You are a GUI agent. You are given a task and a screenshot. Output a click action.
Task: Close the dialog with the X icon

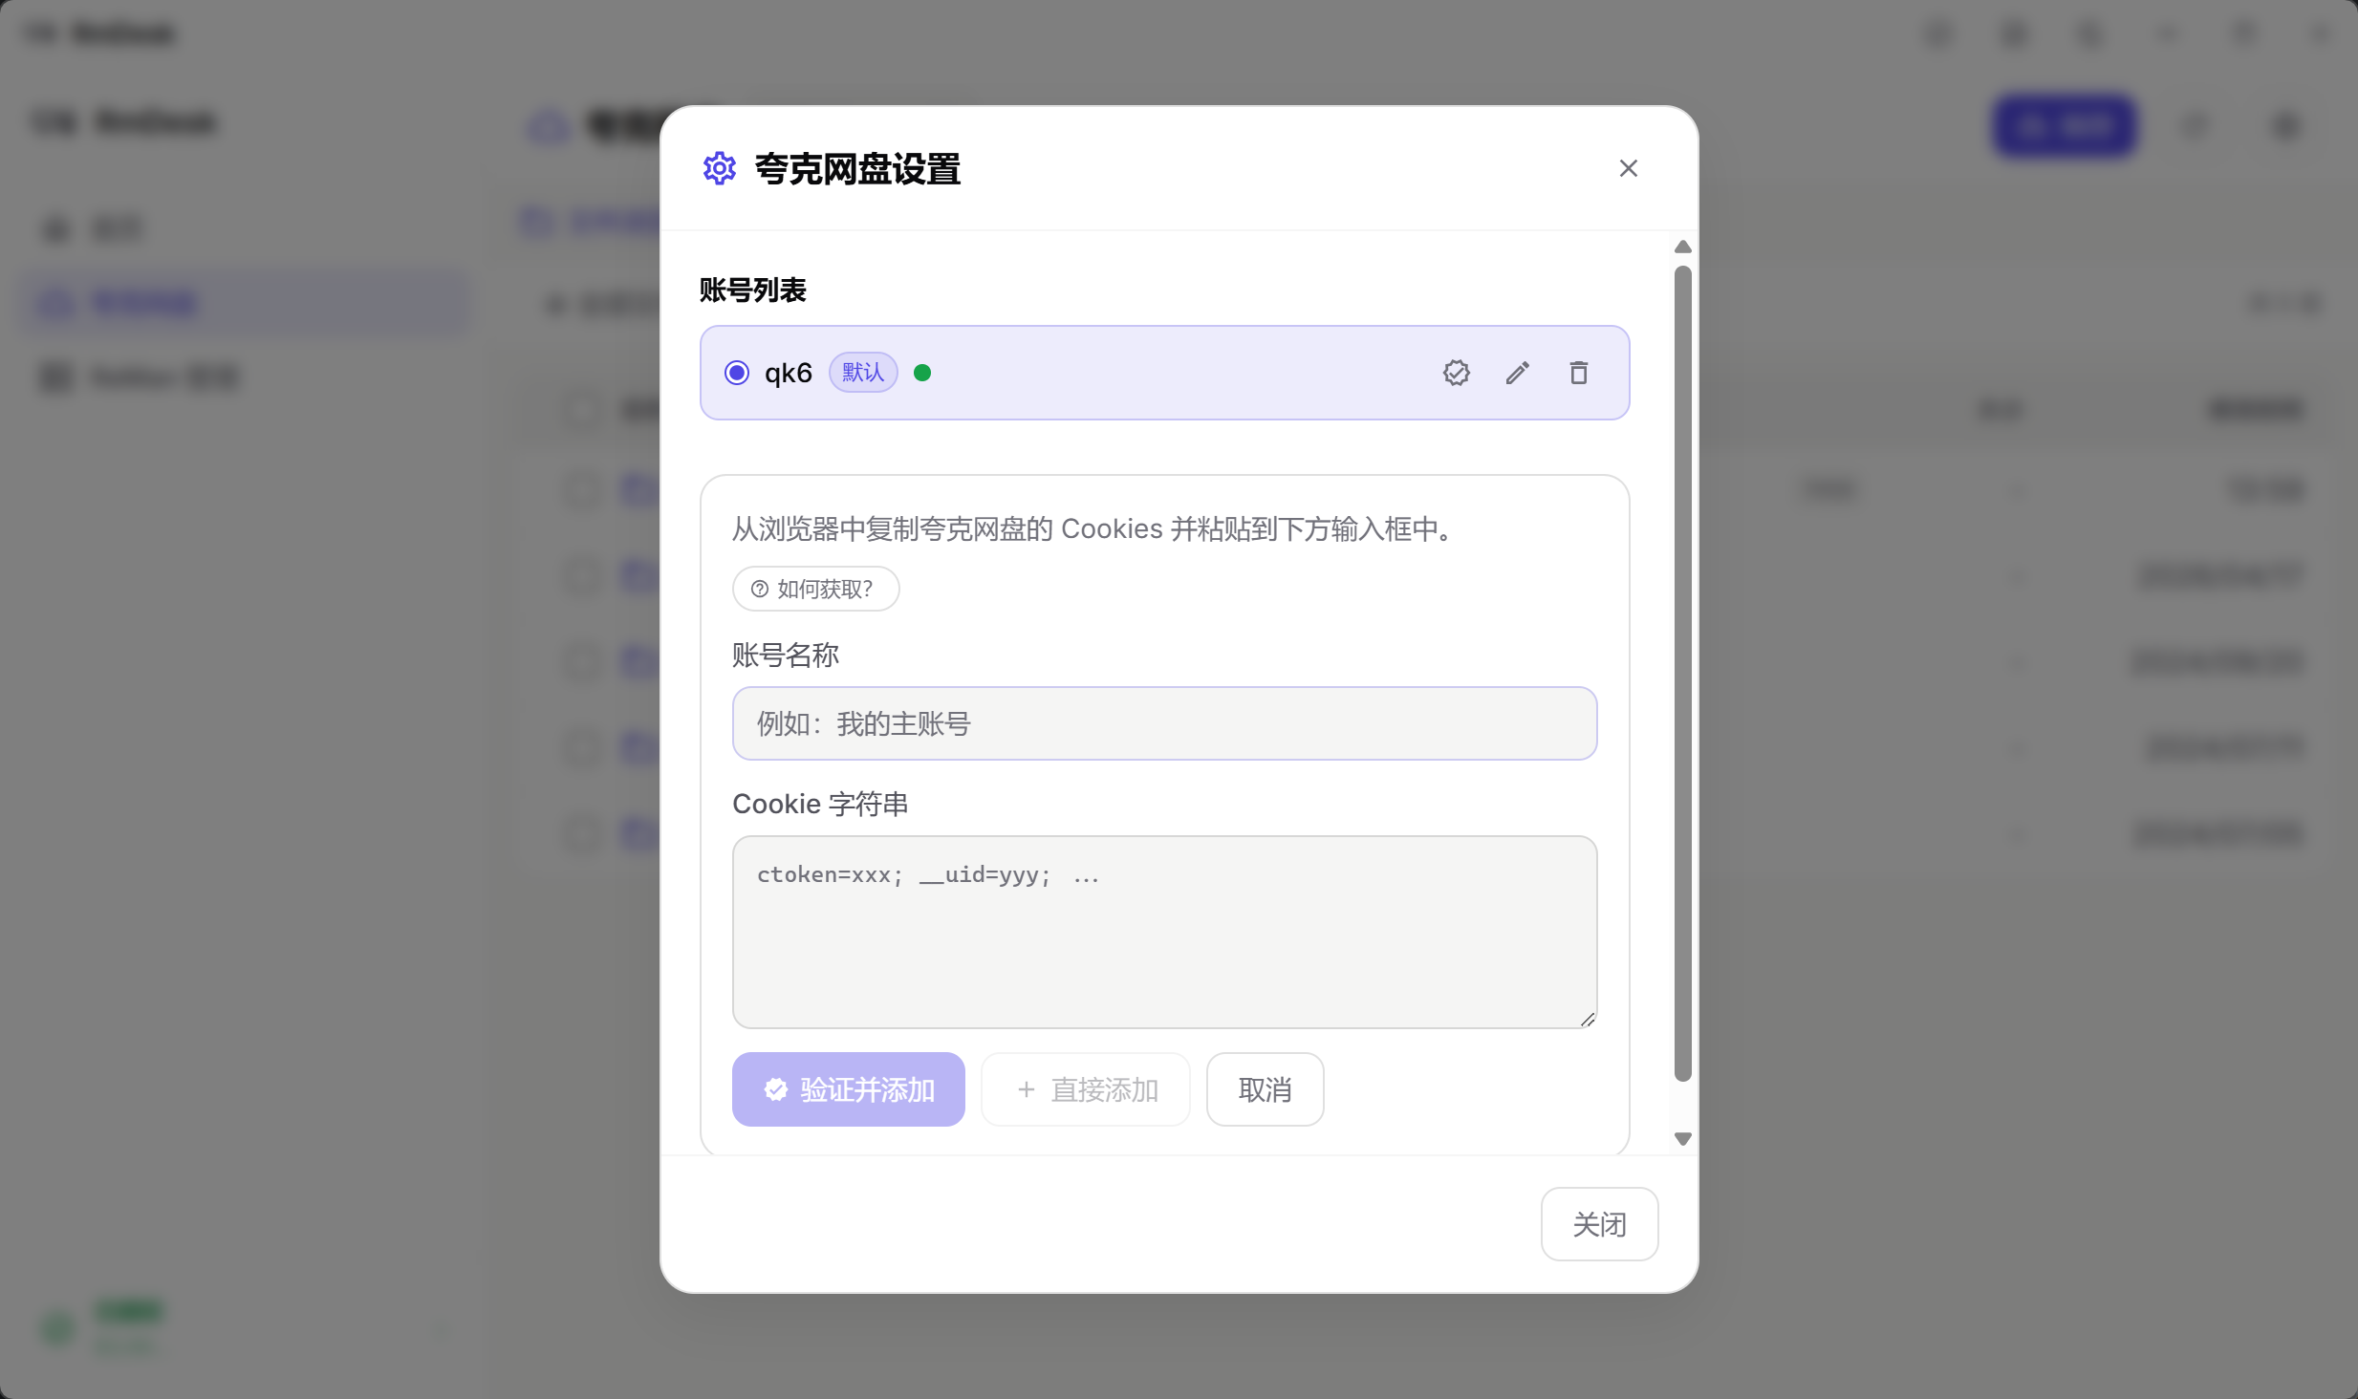point(1629,168)
